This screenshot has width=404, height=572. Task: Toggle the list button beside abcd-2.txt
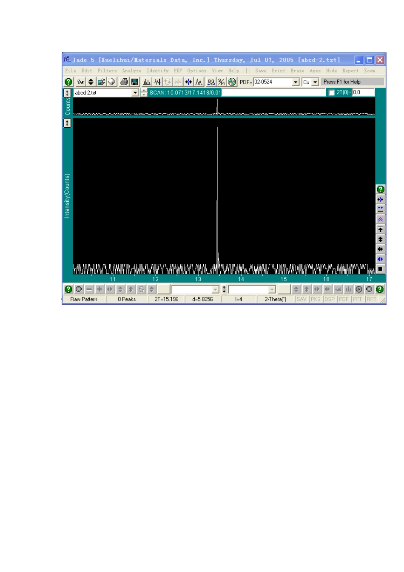pos(67,93)
